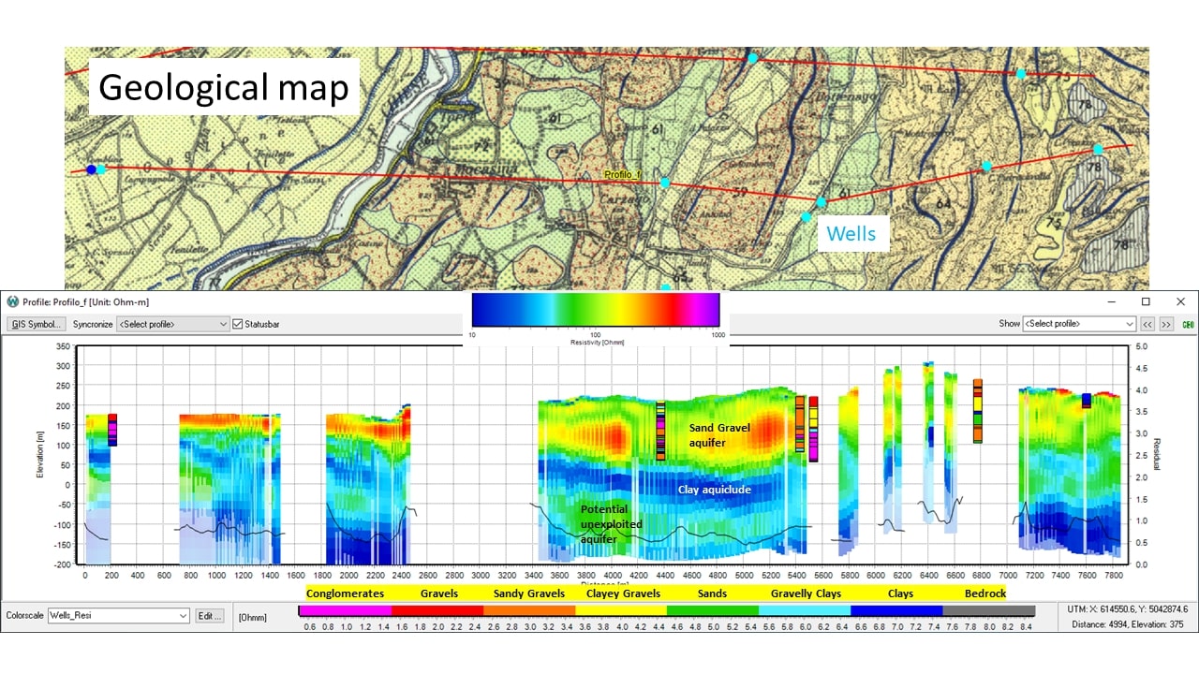
Task: Click the borehole log at distance 200 m
Action: (112, 430)
